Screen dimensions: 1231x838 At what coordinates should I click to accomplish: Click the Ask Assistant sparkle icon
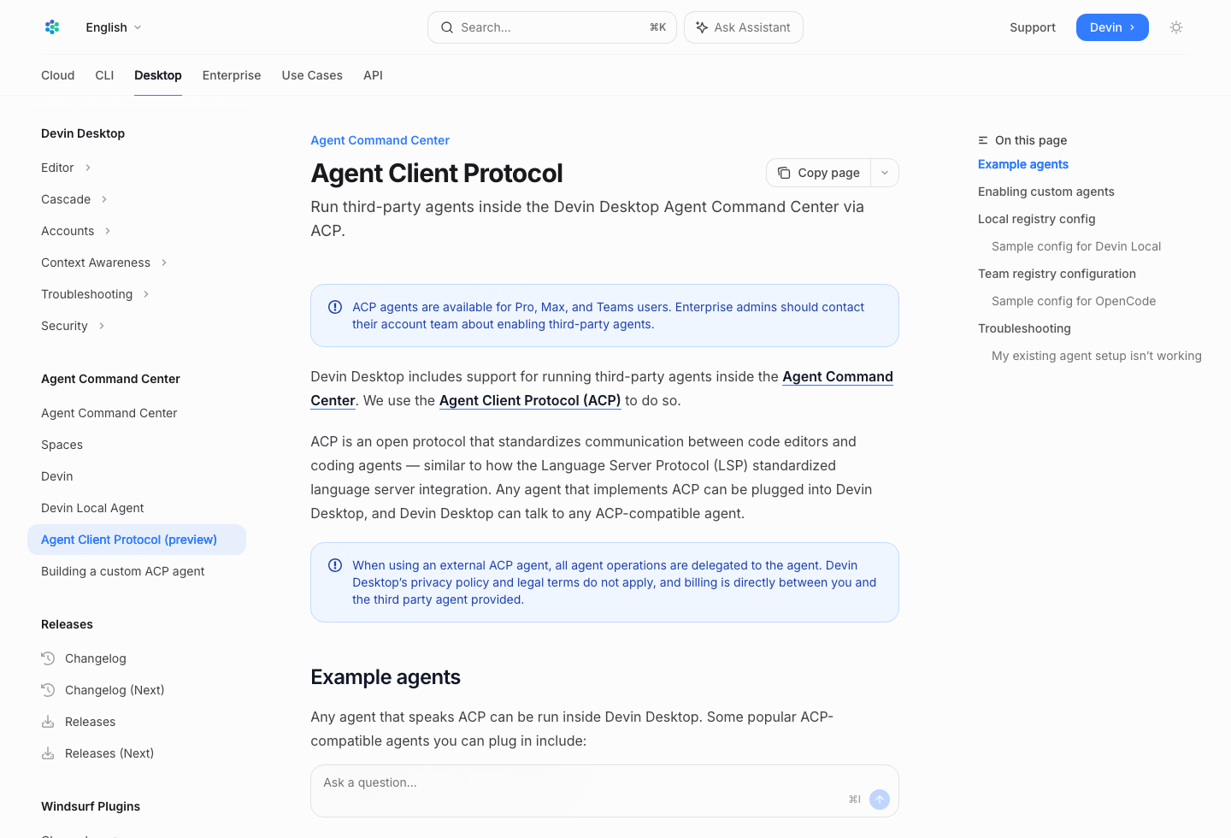click(x=702, y=27)
